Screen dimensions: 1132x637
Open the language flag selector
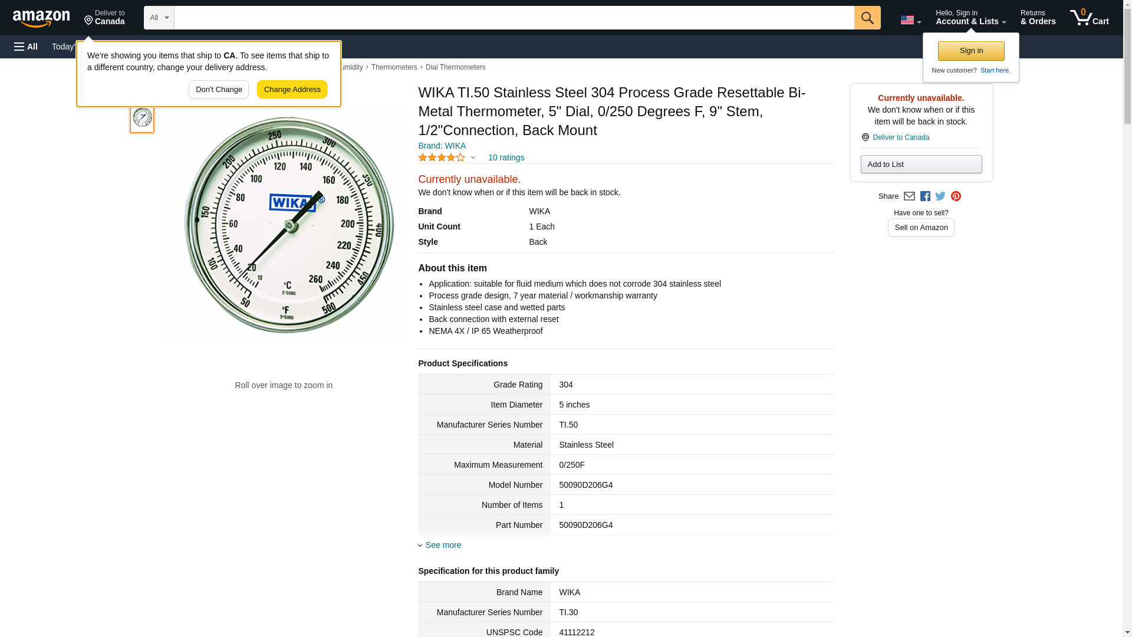coord(910,20)
